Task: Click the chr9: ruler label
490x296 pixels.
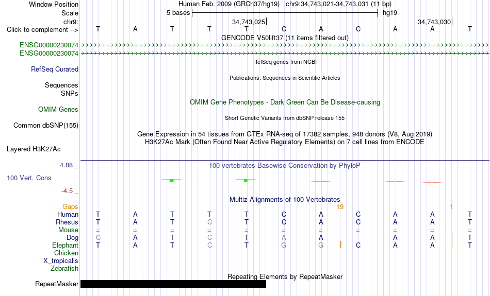Action: click(71, 22)
